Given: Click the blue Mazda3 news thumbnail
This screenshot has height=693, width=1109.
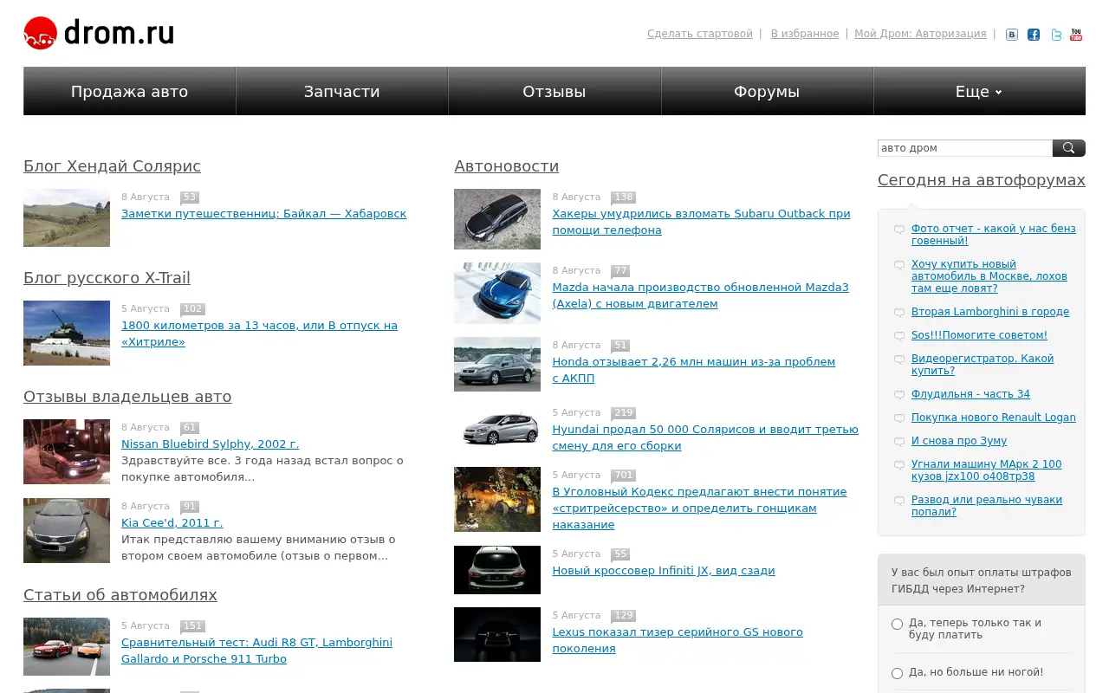Looking at the screenshot, I should pos(497,293).
